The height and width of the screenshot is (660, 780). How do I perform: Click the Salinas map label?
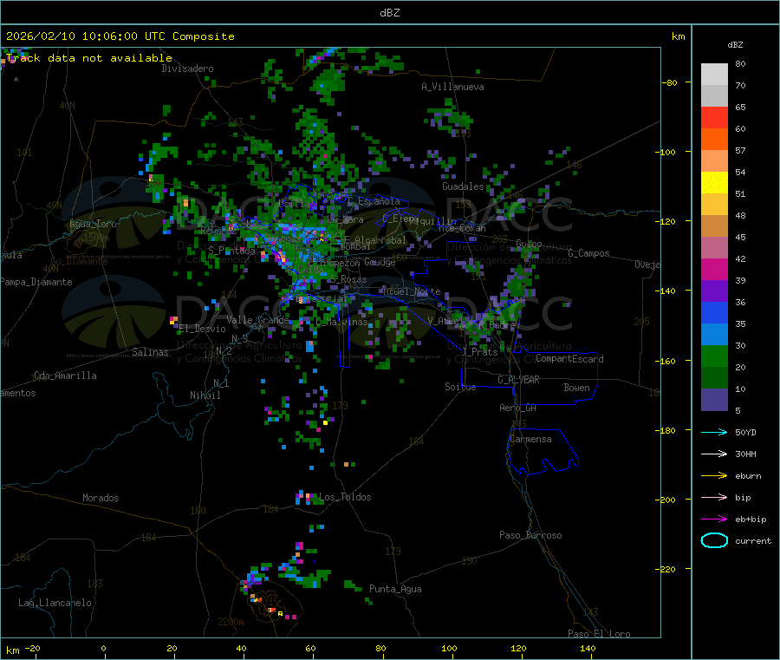coord(150,352)
